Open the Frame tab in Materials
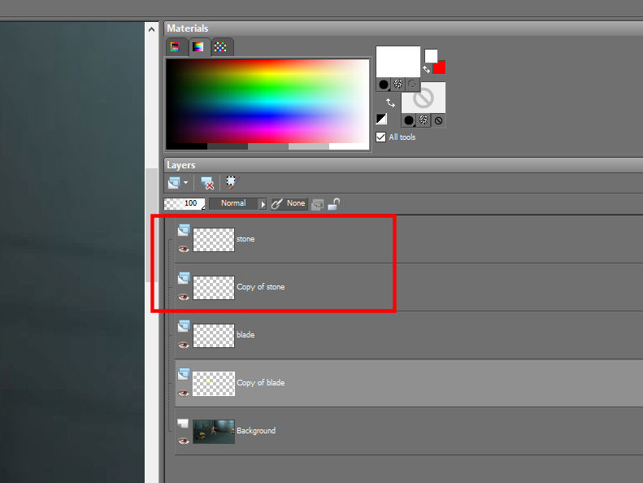 tap(176, 47)
